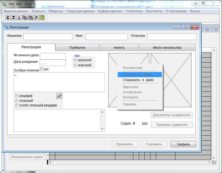Switch to the Анкета tab
Screen dimensions: 222x173
pos(119,47)
